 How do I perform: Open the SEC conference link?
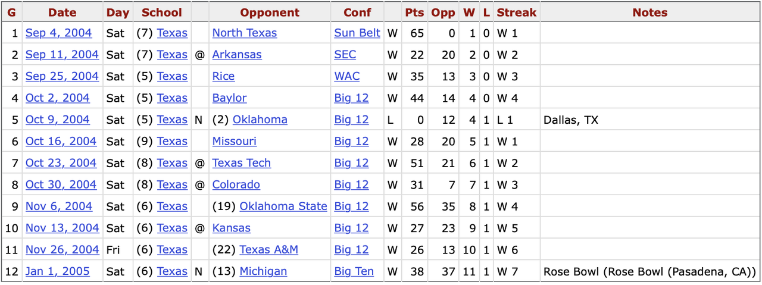tap(345, 55)
